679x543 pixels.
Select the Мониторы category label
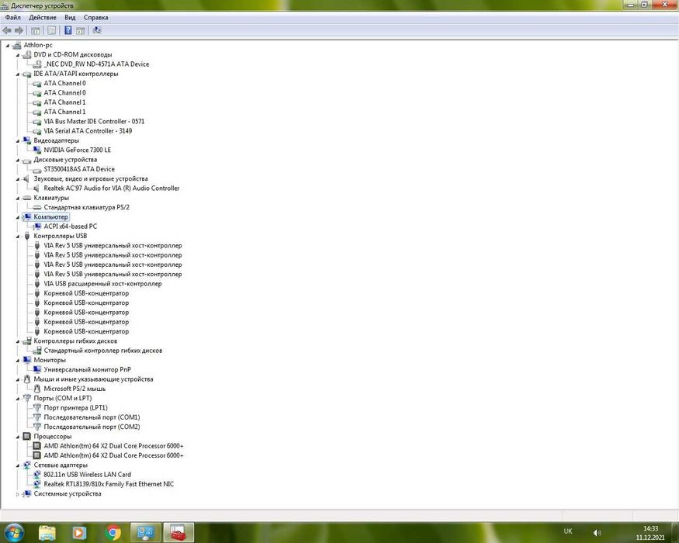pos(50,360)
